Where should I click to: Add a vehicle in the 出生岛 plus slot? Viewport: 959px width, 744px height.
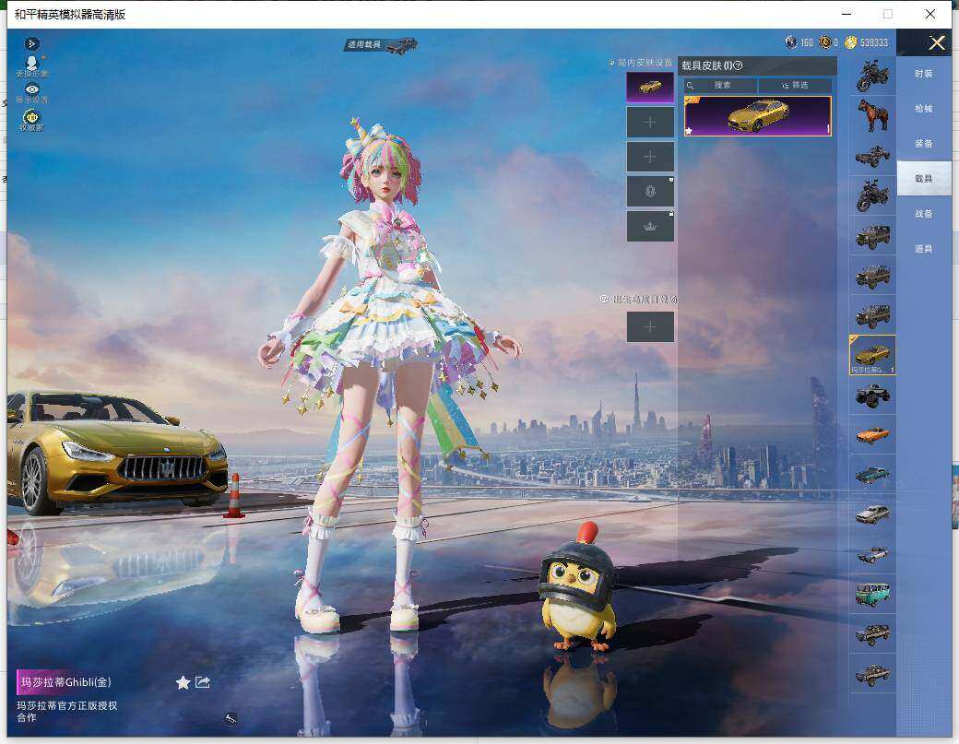(x=650, y=327)
